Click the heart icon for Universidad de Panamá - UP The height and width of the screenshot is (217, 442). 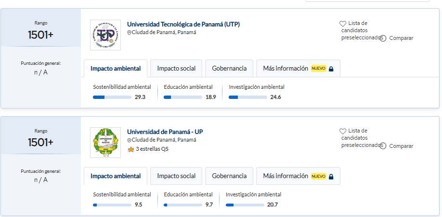pyautogui.click(x=342, y=131)
